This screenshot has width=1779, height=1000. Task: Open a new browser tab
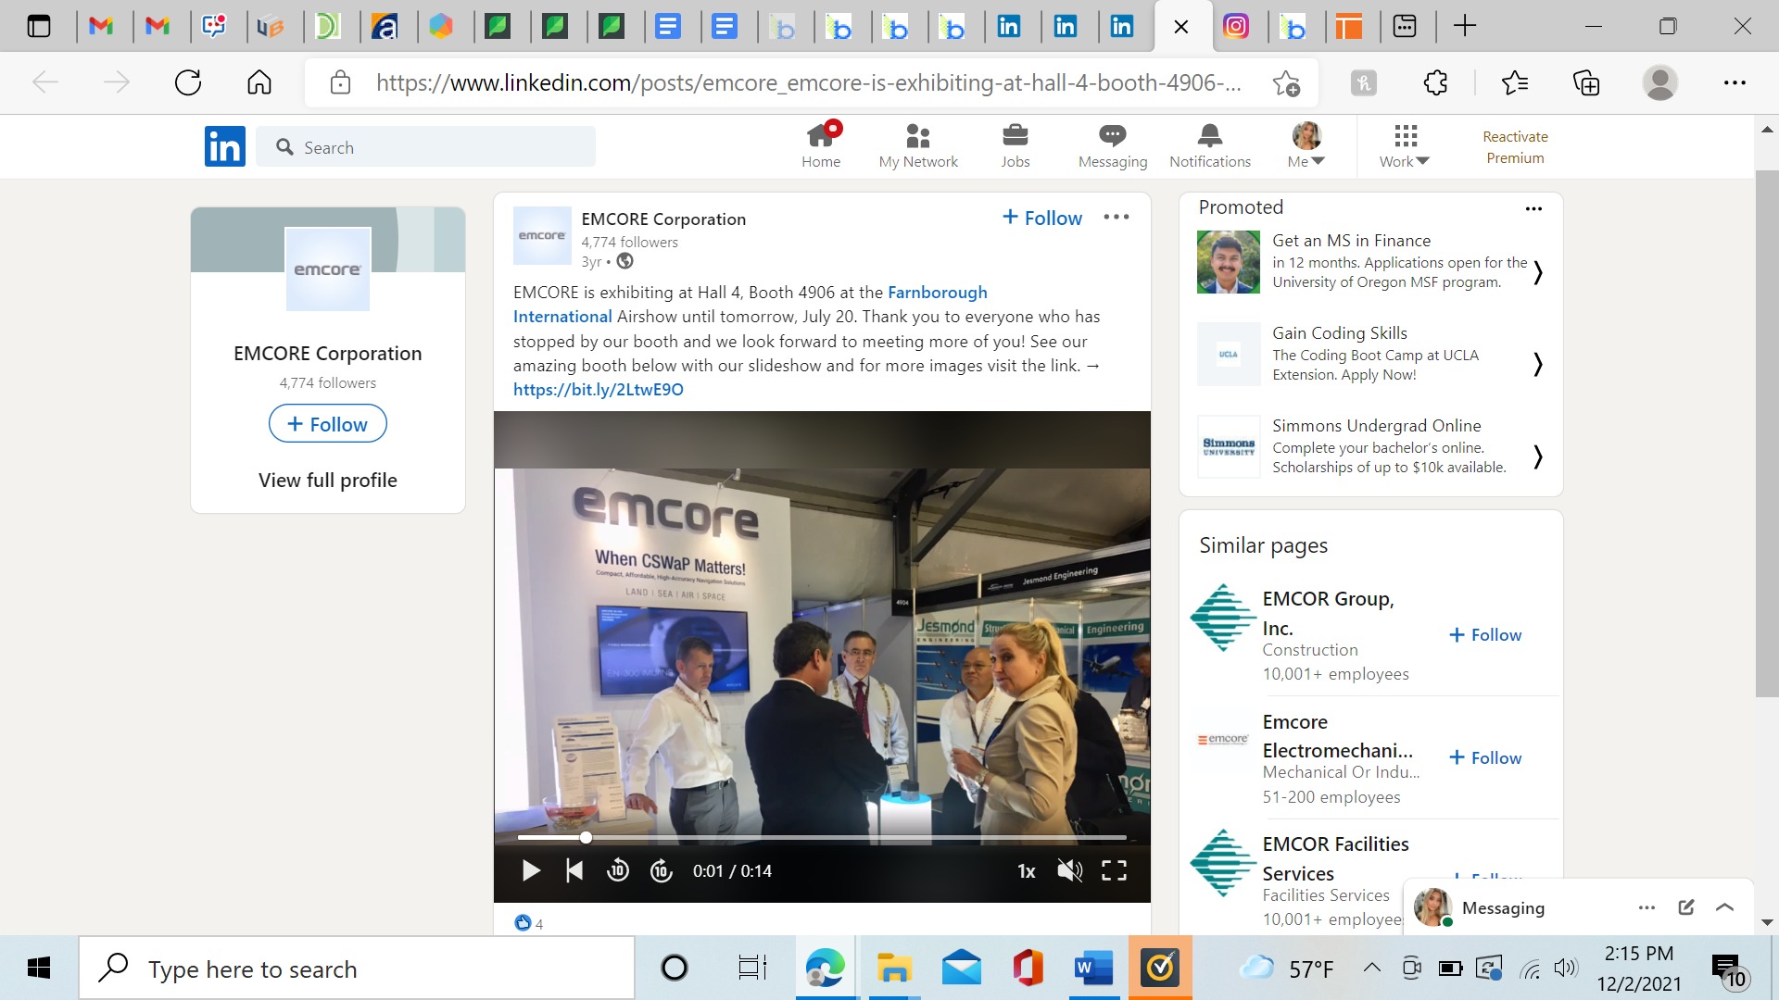[x=1465, y=26]
